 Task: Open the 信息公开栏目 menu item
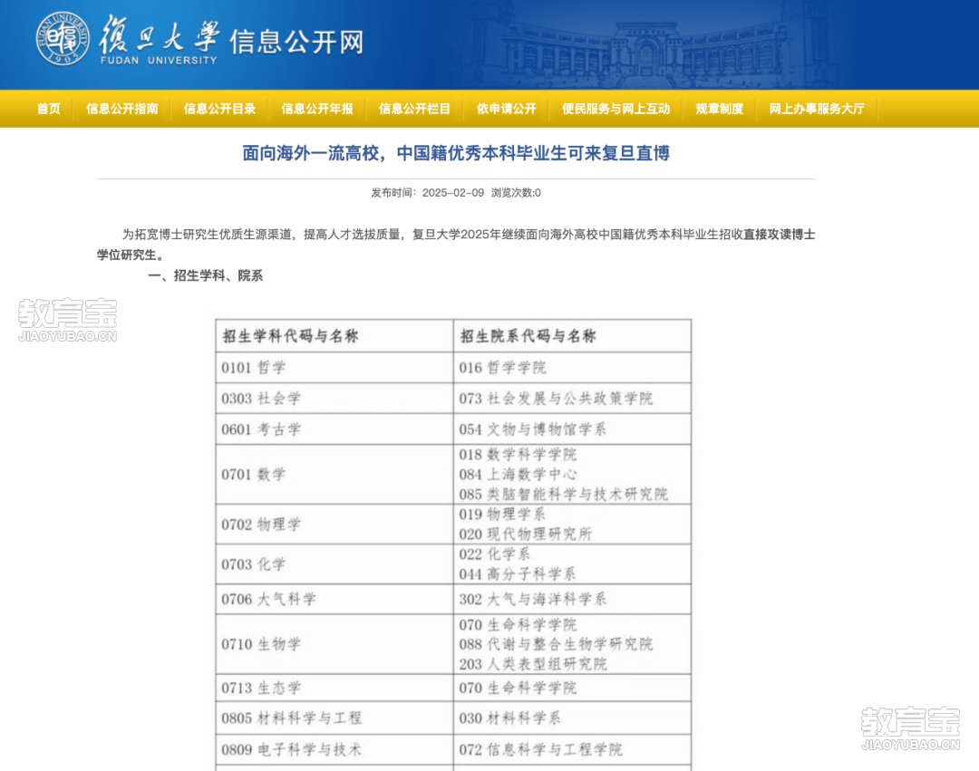(x=414, y=109)
